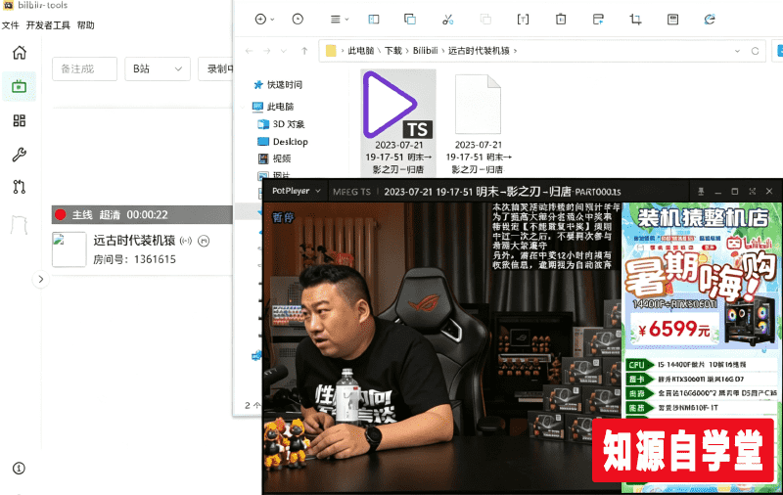Click the clock history icon in Explorer toolbar
The image size is (783, 495).
coord(298,19)
